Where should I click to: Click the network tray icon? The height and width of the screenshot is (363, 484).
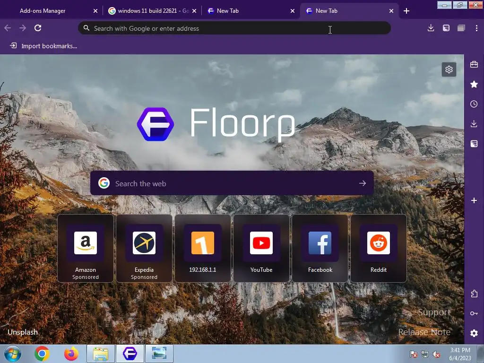coord(425,354)
